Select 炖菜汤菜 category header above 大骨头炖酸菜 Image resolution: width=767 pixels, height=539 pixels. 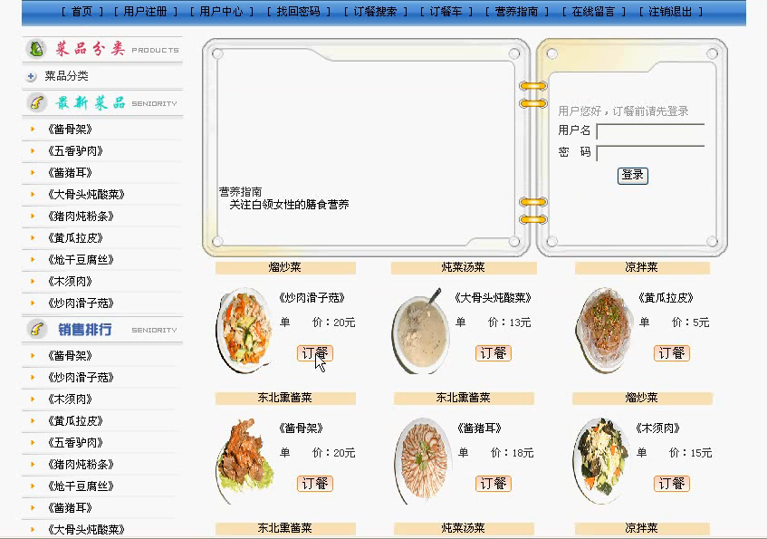pyautogui.click(x=464, y=267)
